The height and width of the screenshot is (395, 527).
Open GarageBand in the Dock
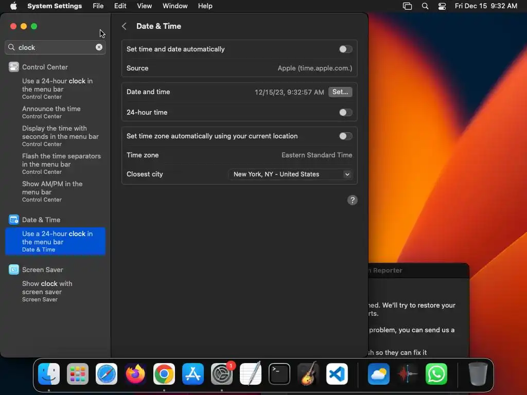pos(308,374)
